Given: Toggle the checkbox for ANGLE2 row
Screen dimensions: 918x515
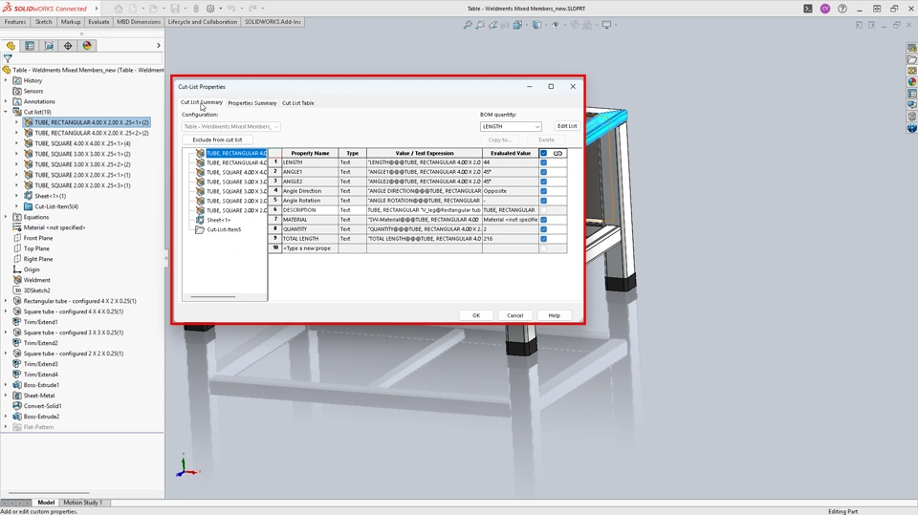Looking at the screenshot, I should tap(543, 182).
